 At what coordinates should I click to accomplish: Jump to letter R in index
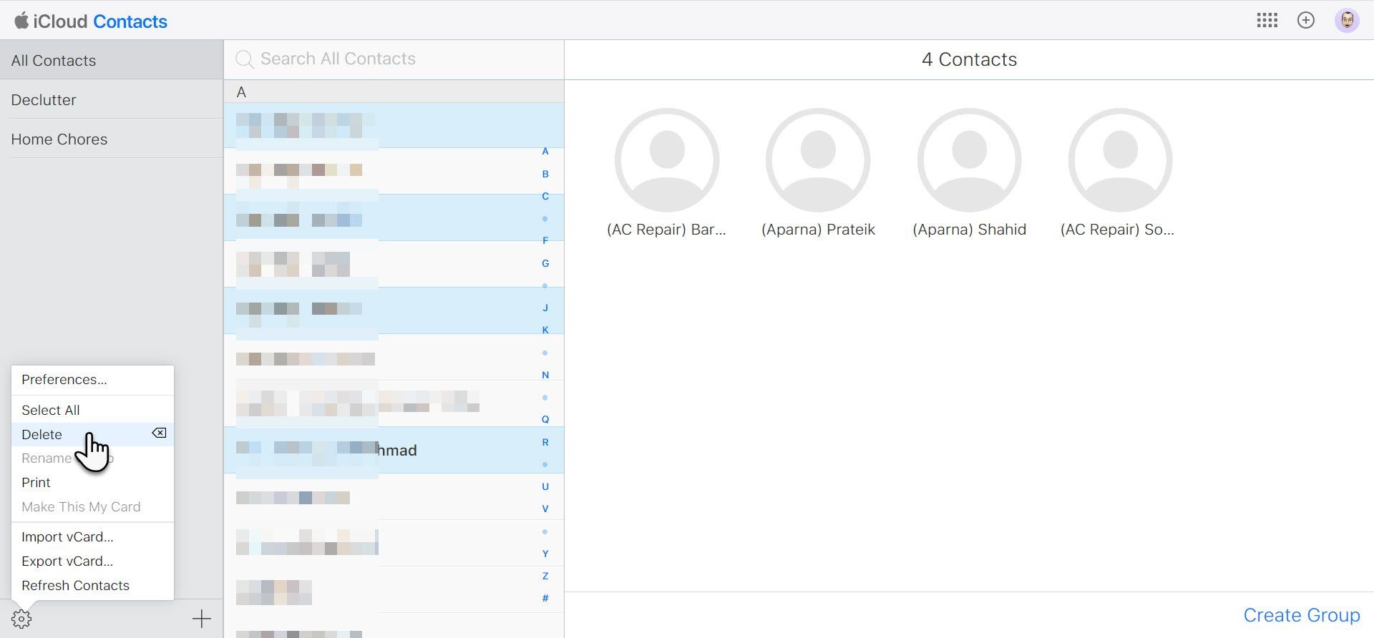(545, 442)
